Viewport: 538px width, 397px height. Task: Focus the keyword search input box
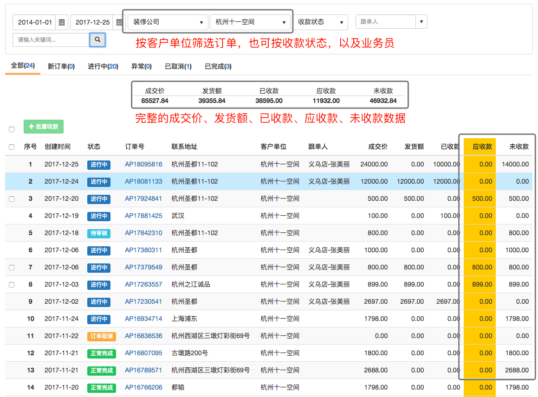(x=51, y=40)
